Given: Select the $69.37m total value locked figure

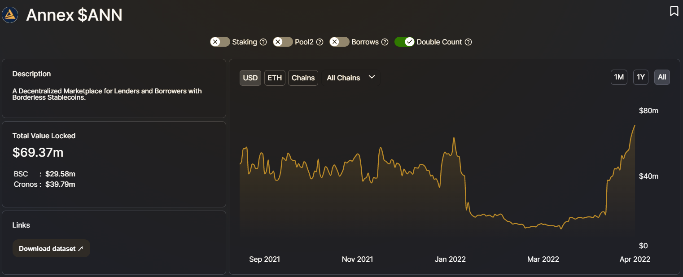Looking at the screenshot, I should [x=38, y=153].
